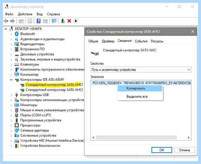Click the down-arrow disable device icon
This screenshot has width=201, height=164.
pyautogui.click(x=76, y=21)
